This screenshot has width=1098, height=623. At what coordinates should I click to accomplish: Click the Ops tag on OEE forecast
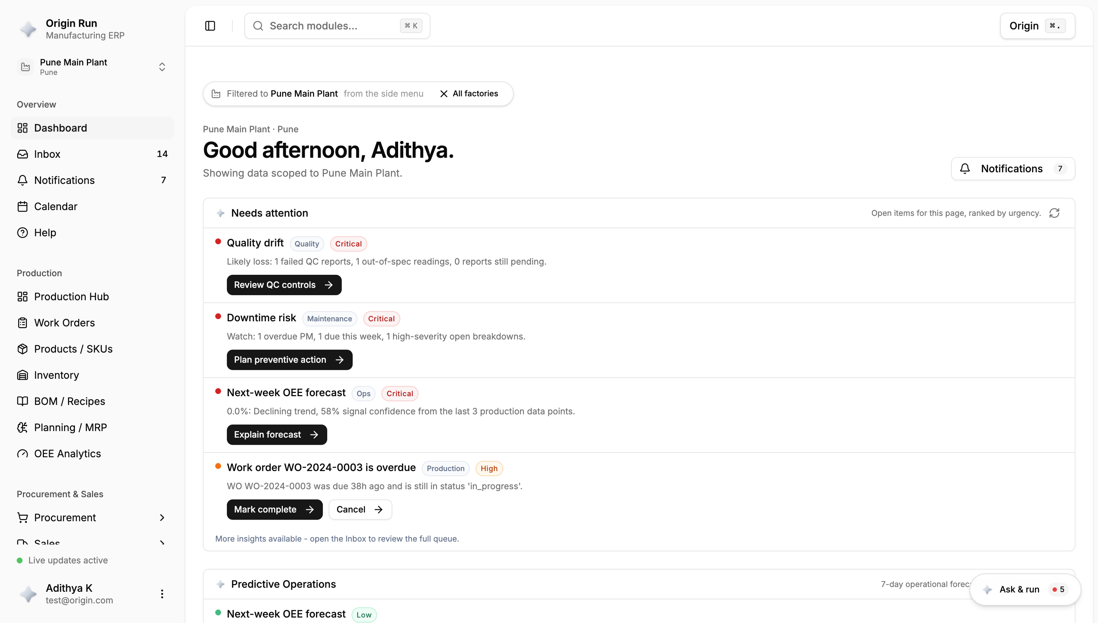363,393
